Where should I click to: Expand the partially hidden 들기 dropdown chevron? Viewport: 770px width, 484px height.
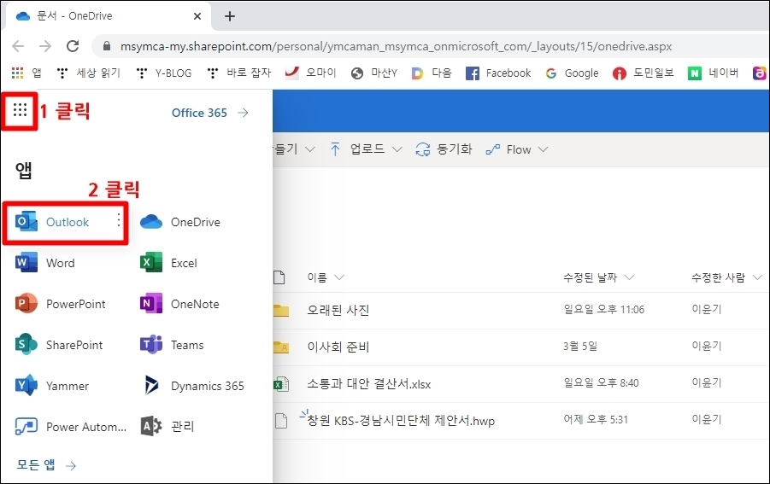(310, 149)
